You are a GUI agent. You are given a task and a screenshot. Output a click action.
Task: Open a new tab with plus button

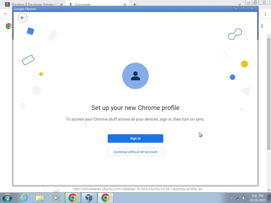[135, 4]
